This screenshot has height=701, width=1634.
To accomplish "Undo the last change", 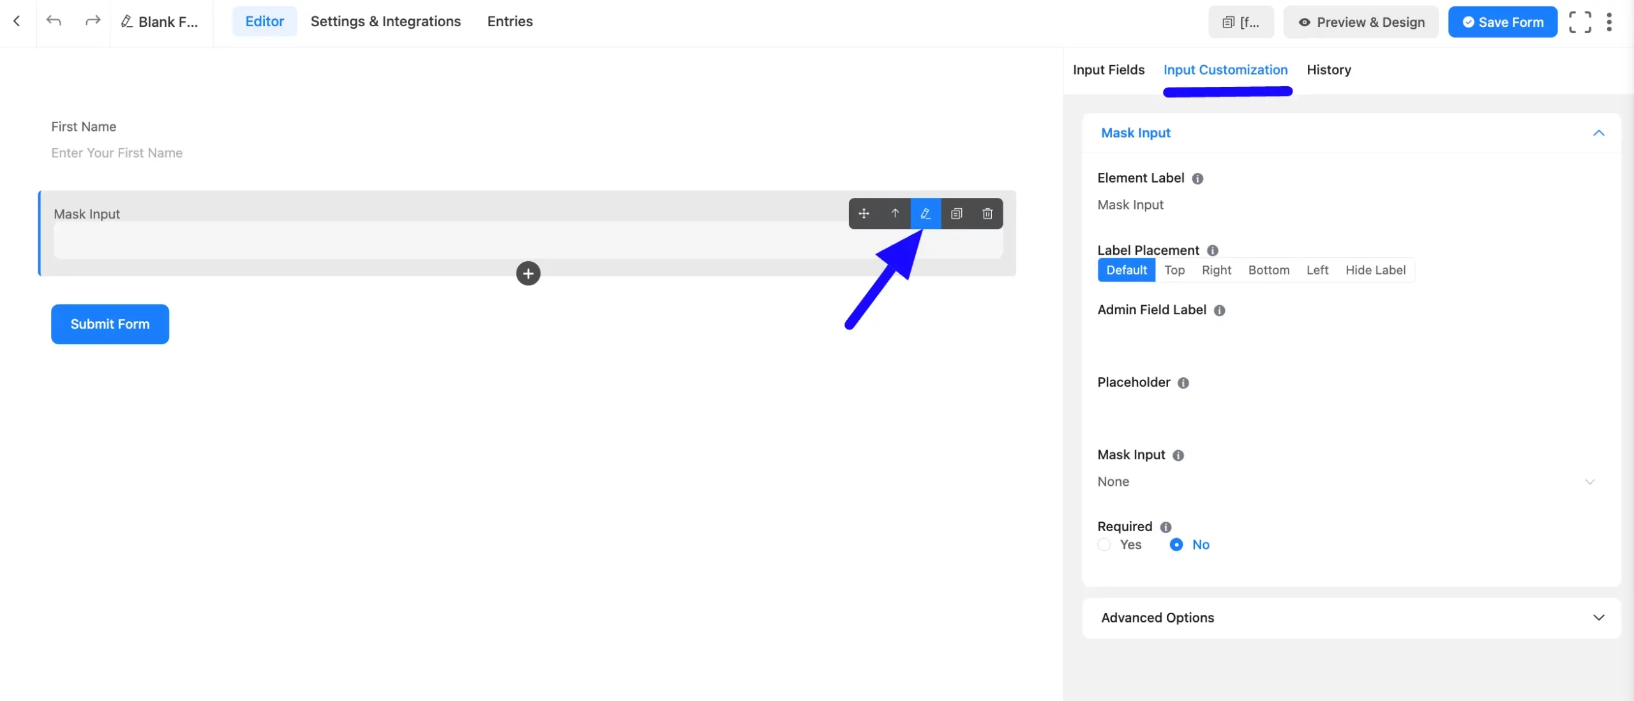I will click(x=54, y=21).
